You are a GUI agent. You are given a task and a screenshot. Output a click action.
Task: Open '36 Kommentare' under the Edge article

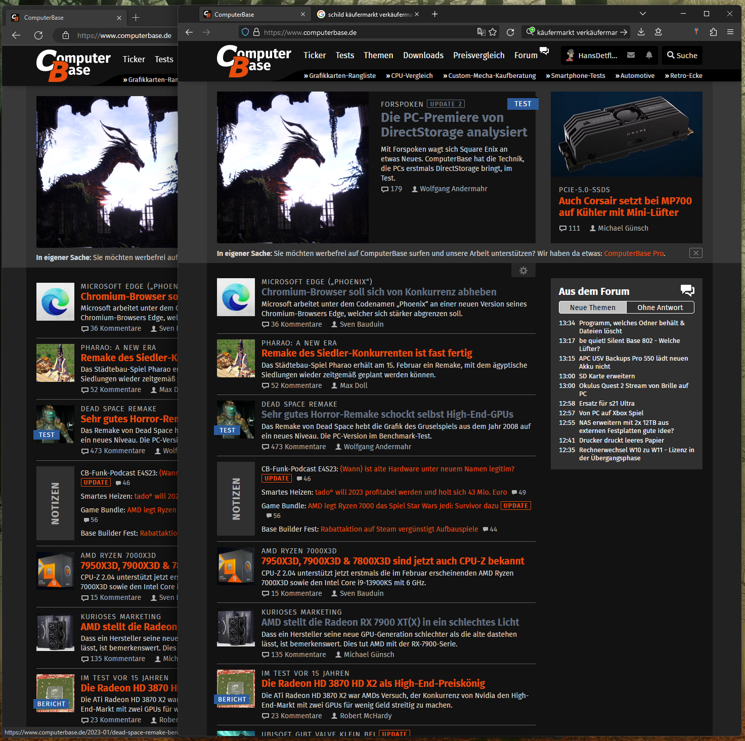pos(292,324)
